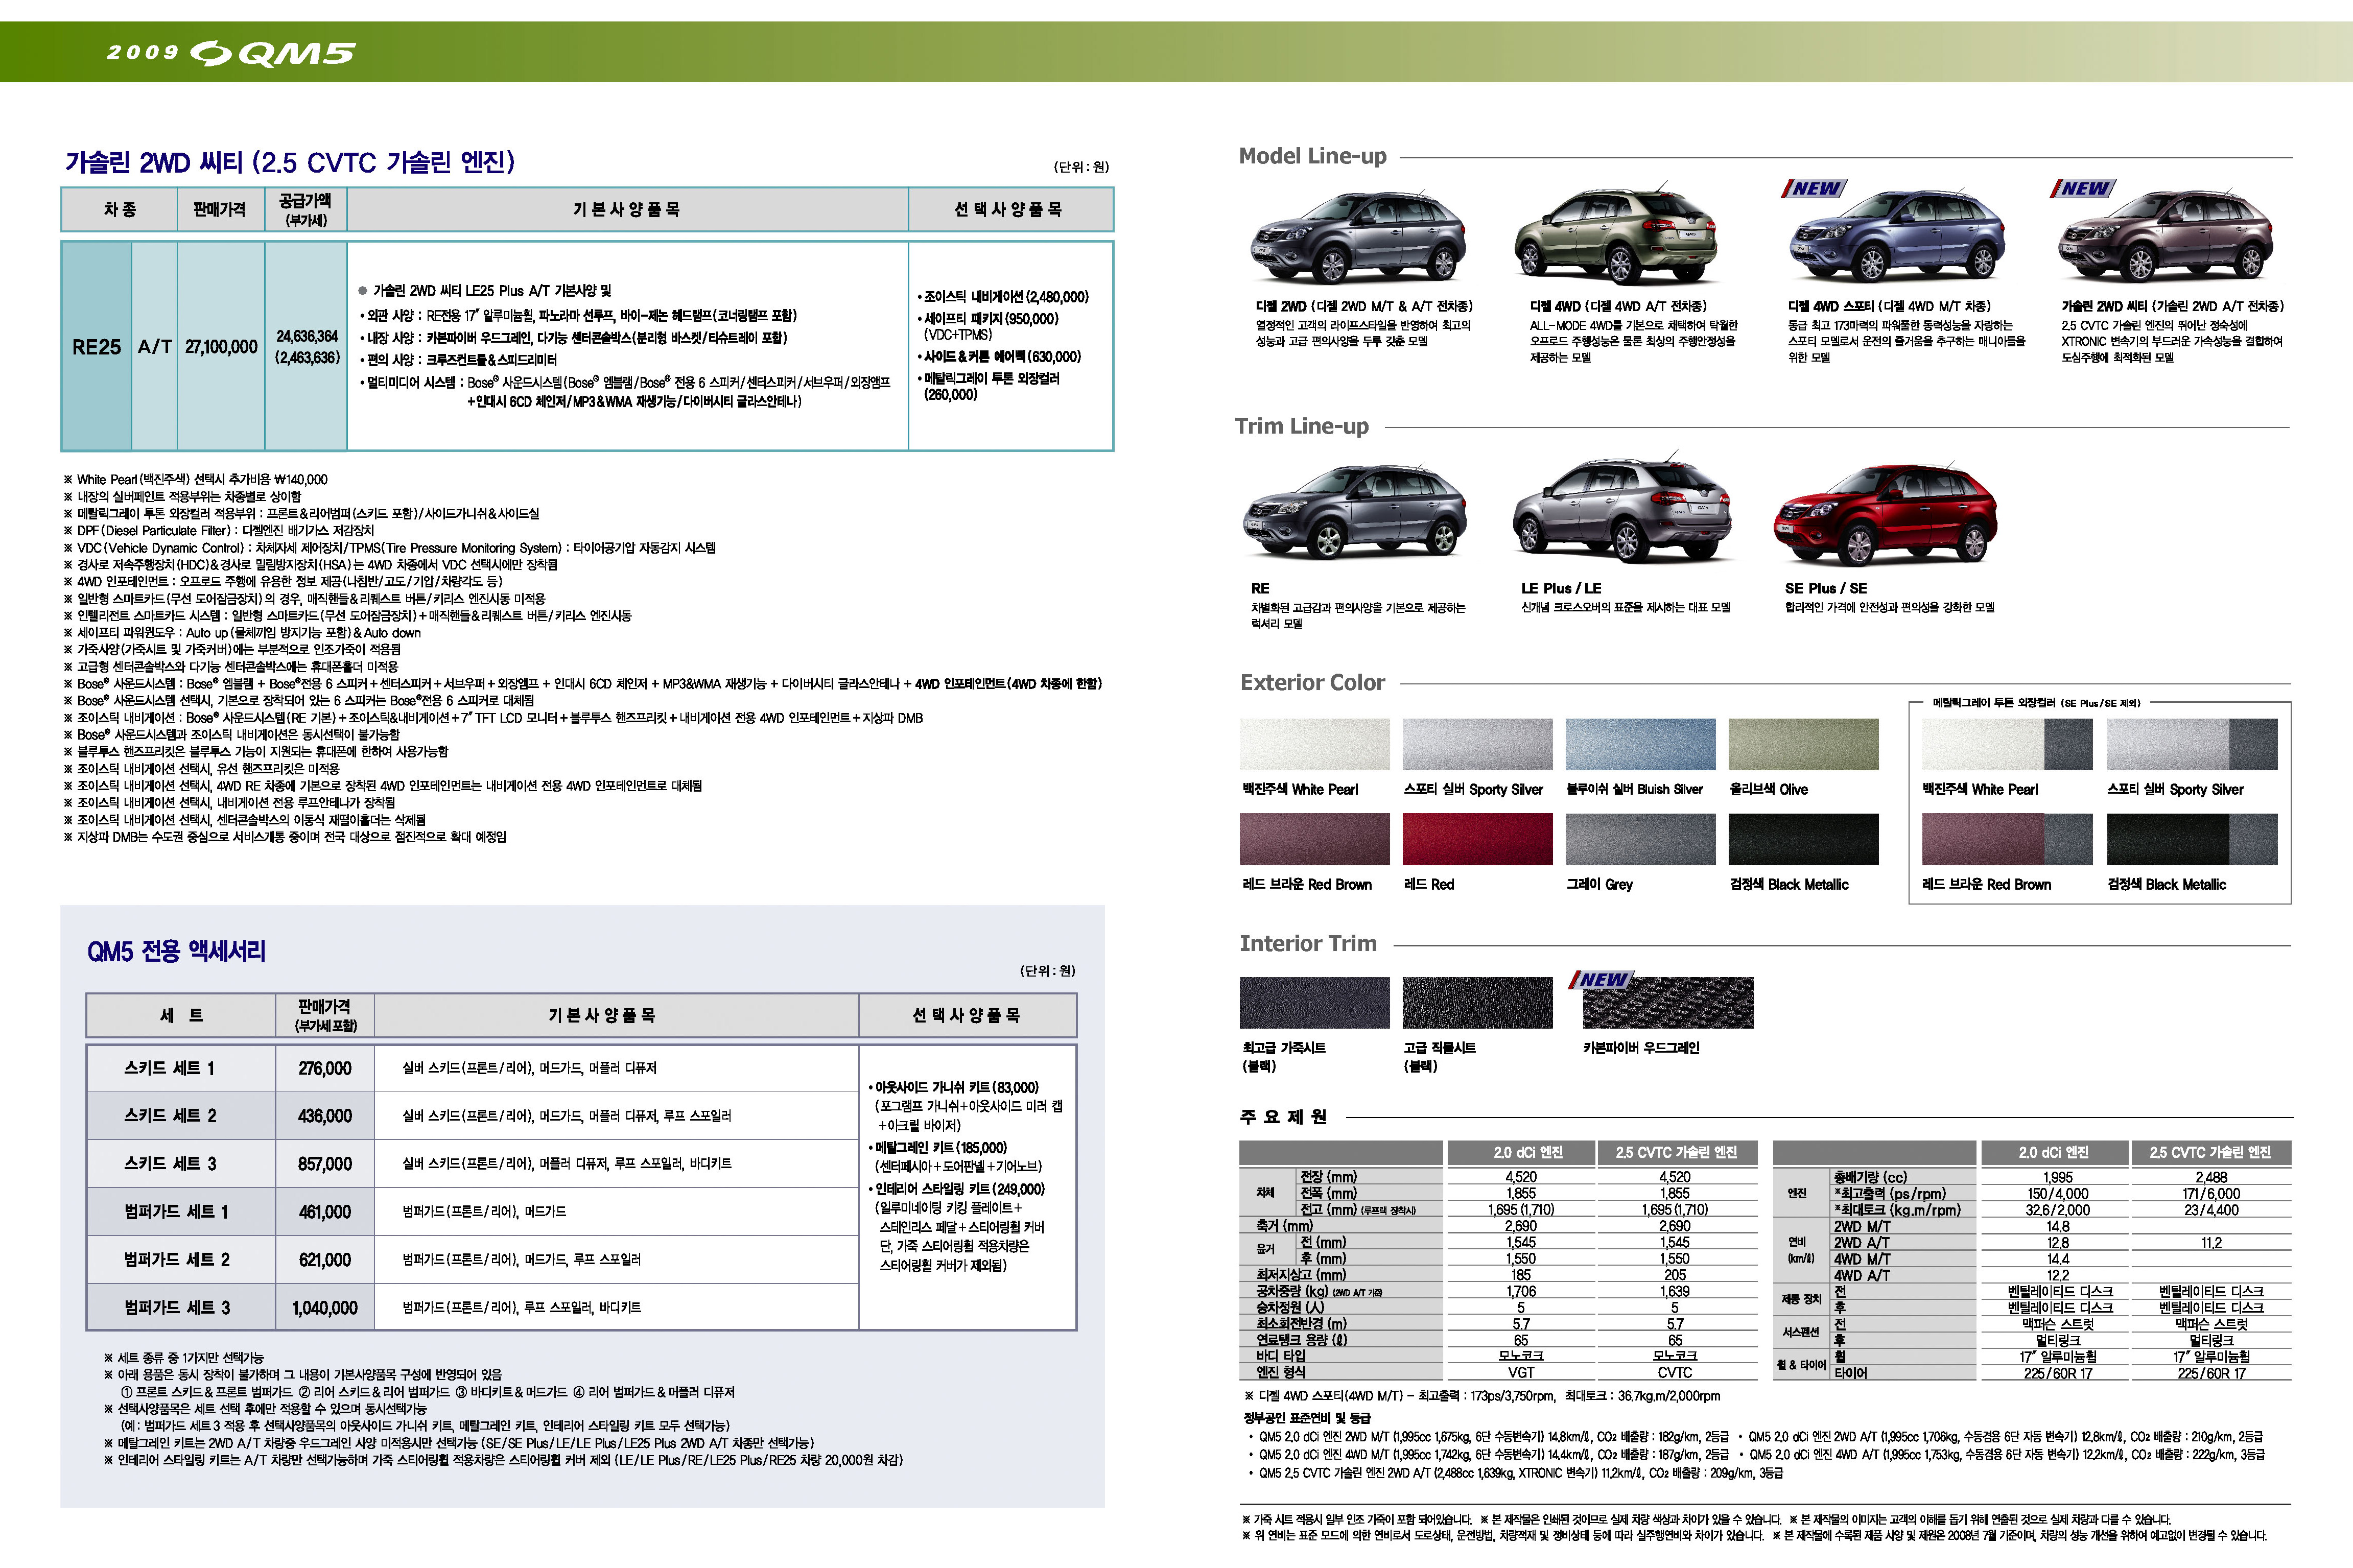
Task: Pick the Red color swatch
Action: (x=1477, y=839)
